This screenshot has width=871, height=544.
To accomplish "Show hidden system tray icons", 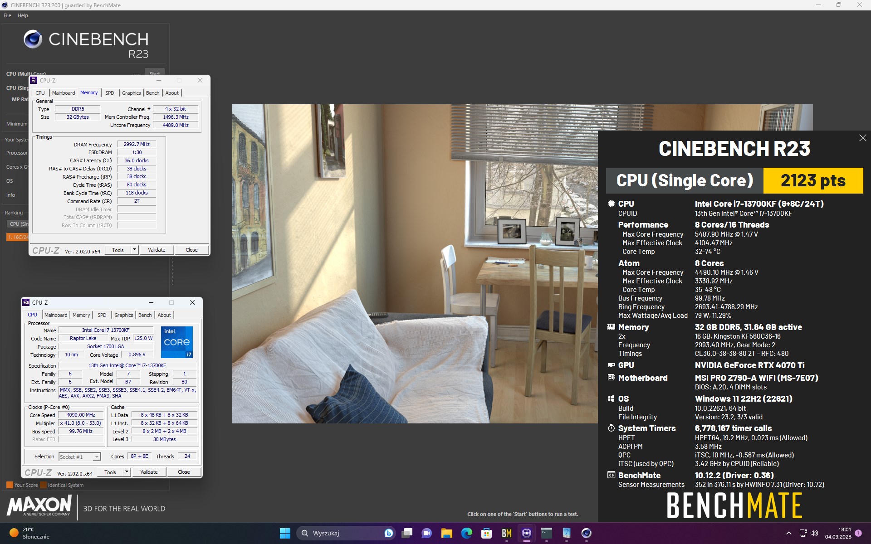I will click(x=788, y=533).
